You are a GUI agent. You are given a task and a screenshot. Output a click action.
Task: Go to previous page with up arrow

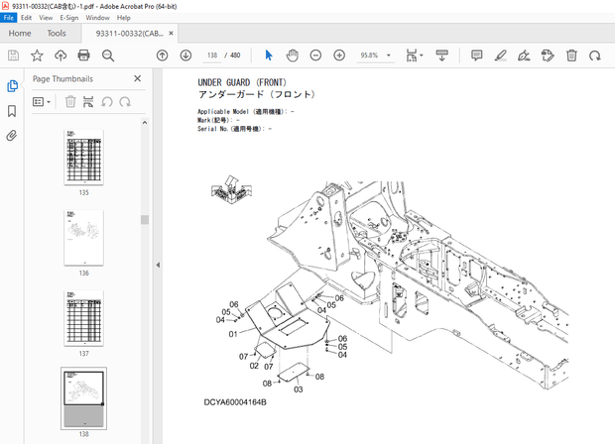coord(162,55)
